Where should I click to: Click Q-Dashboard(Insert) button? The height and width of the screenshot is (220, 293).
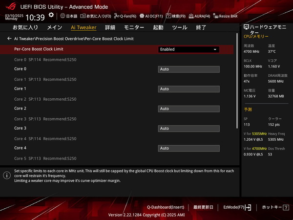166,207
